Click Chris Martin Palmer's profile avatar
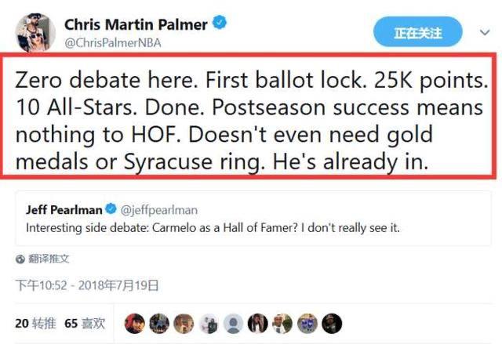 coord(34,31)
